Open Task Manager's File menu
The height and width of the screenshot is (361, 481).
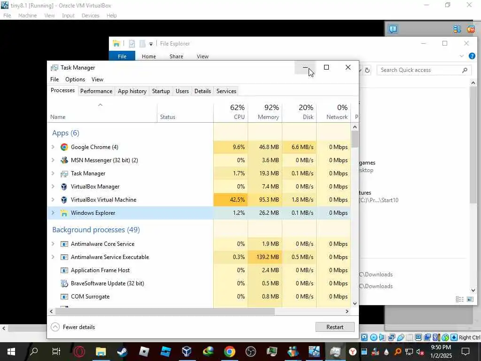click(x=54, y=79)
